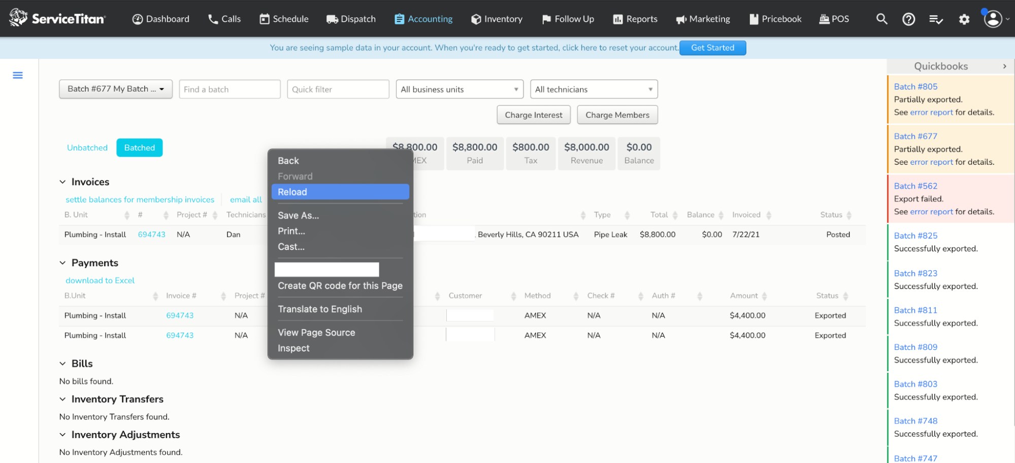Click the Get Started button
Viewport: 1015px width, 463px height.
pyautogui.click(x=712, y=48)
